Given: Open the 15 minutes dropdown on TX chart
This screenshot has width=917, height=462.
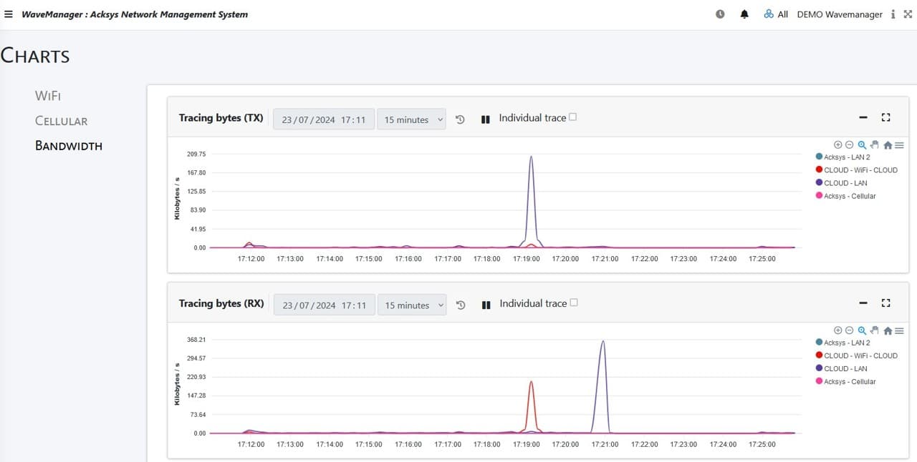Looking at the screenshot, I should coord(411,119).
